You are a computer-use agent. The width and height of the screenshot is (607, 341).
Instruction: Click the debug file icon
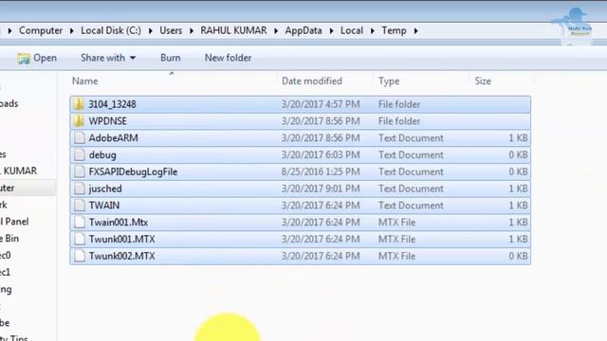pos(80,155)
